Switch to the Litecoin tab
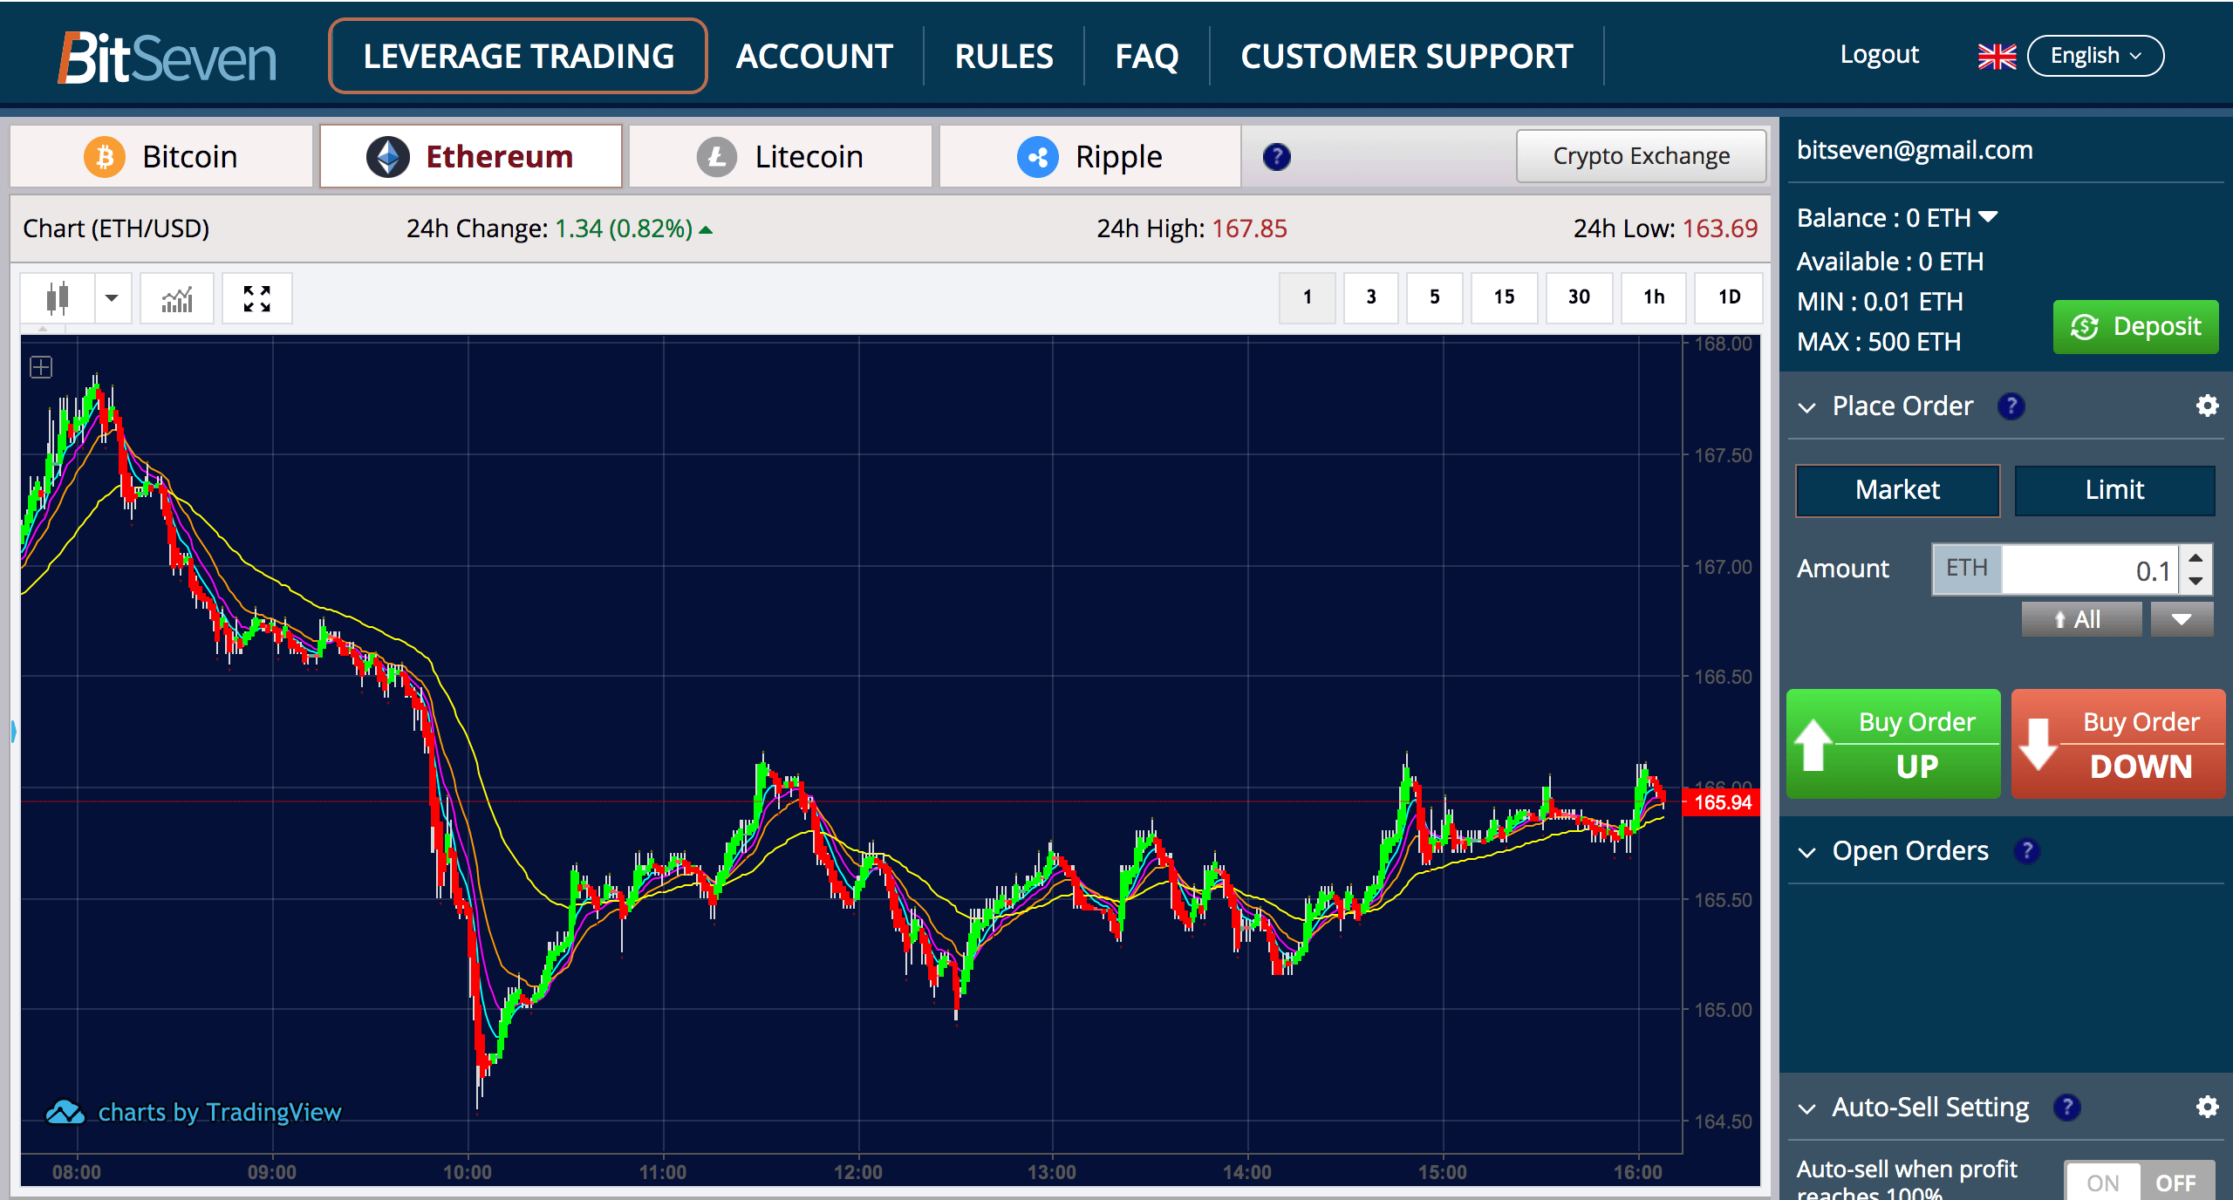2233x1200 pixels. point(781,157)
